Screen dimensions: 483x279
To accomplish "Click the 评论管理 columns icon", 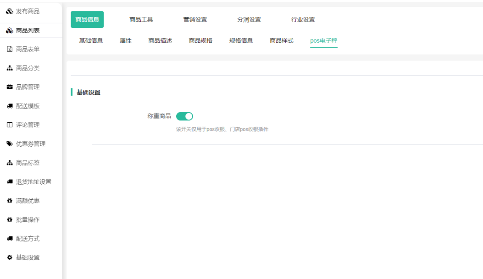I will 9,125.
